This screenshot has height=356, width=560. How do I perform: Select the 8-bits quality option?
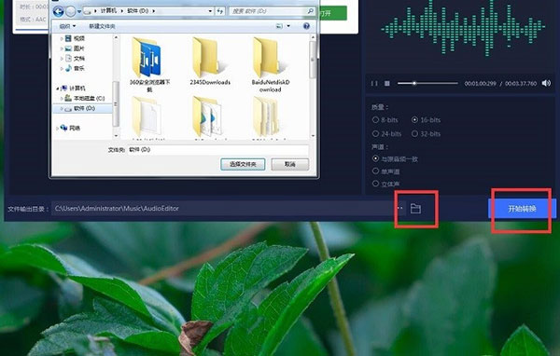(x=385, y=120)
